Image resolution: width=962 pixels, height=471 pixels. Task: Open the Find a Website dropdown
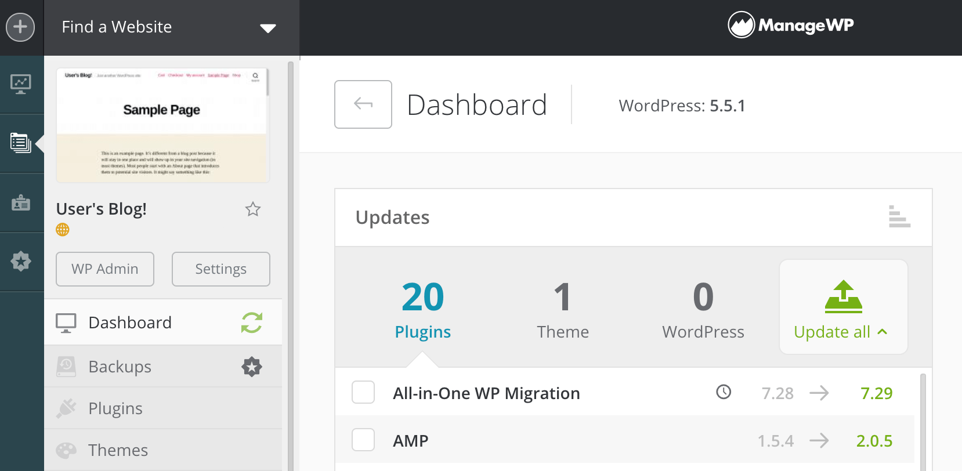coord(172,27)
